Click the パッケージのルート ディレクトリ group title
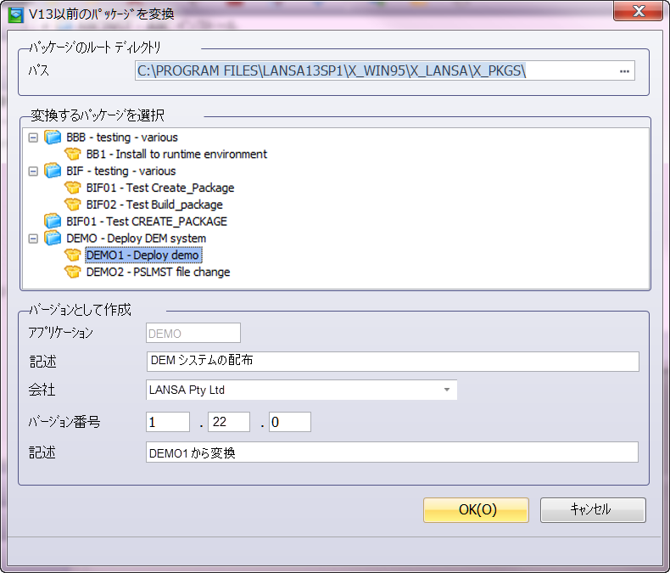The width and height of the screenshot is (670, 573). coord(94,48)
